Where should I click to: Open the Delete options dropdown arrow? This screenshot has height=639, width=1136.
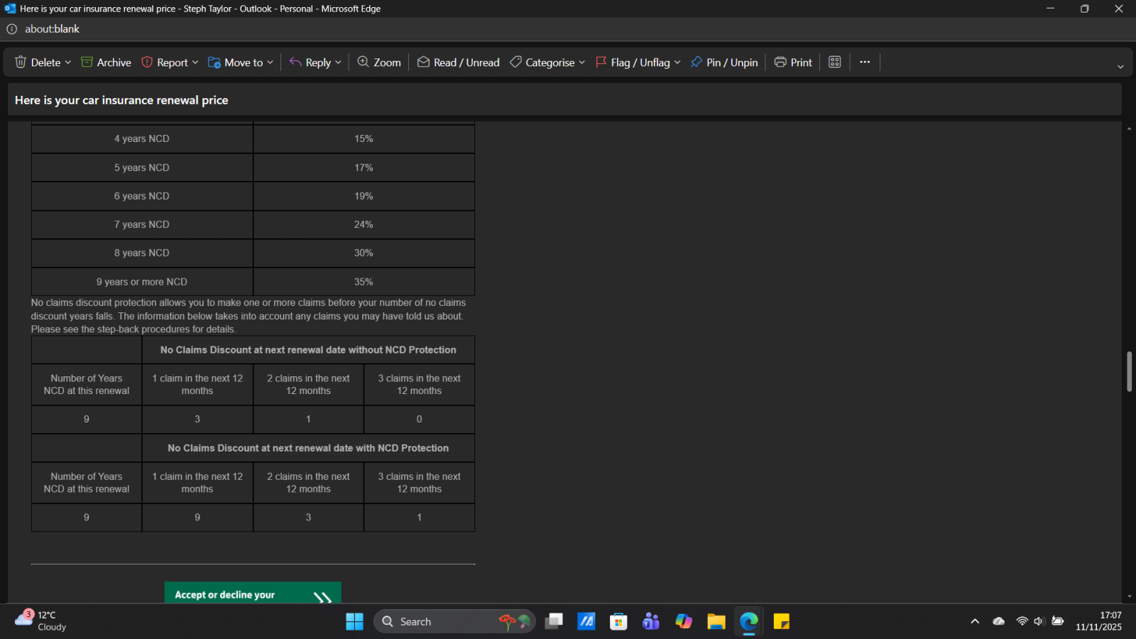(x=68, y=62)
